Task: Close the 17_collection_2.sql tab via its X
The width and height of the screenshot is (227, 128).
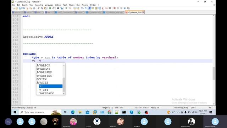Action: pyautogui.click(x=143, y=12)
